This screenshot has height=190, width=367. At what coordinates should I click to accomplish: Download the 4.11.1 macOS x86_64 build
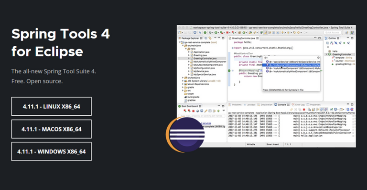51,129
